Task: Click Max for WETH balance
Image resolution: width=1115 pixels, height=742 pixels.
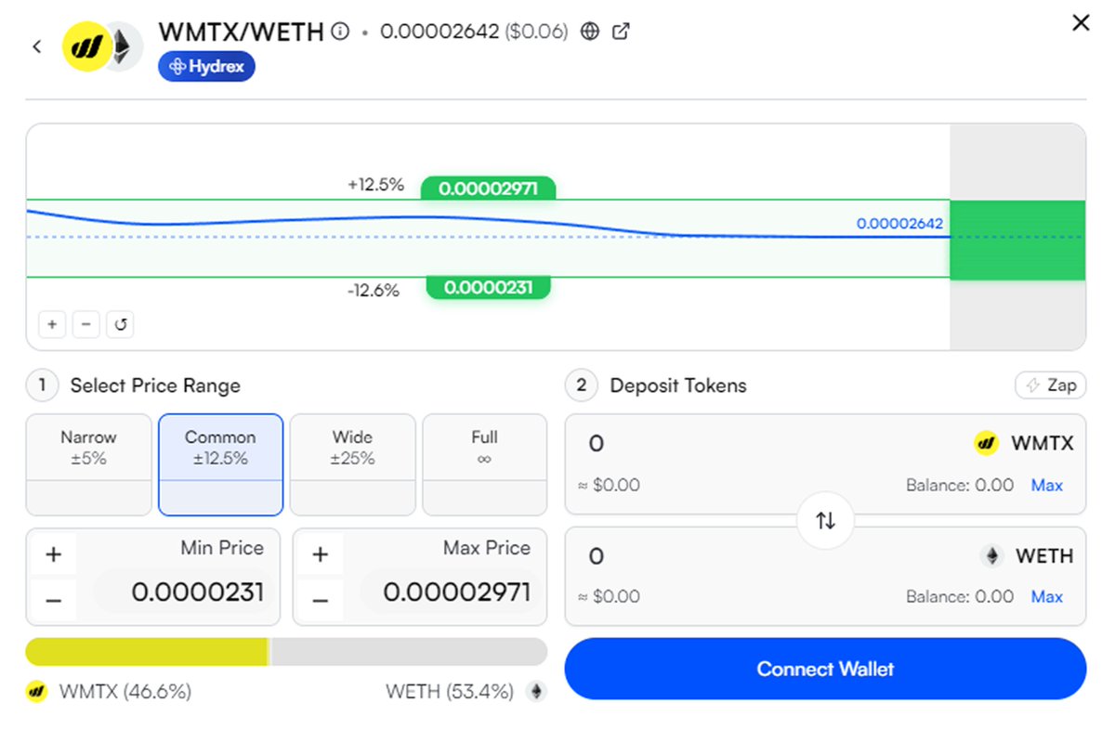Action: pos(1047,596)
